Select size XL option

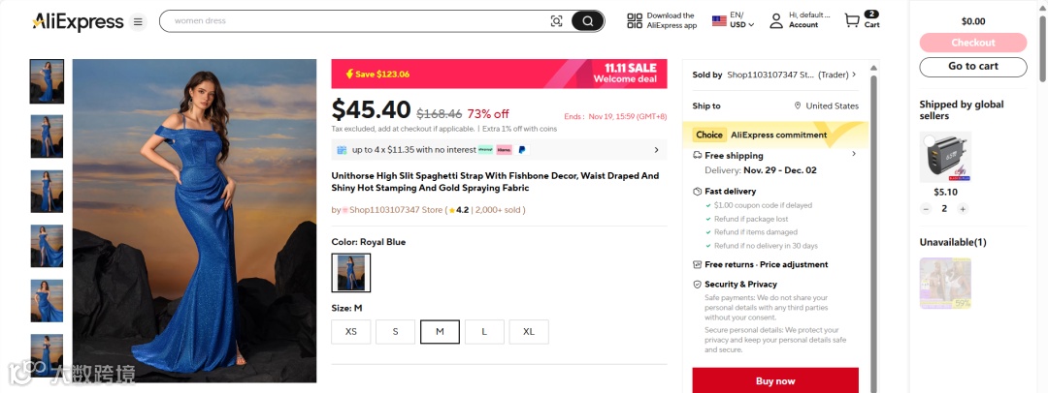click(529, 332)
